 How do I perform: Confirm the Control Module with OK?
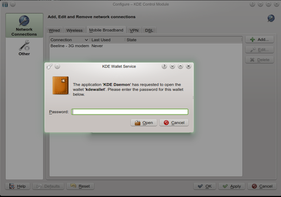[205, 186]
